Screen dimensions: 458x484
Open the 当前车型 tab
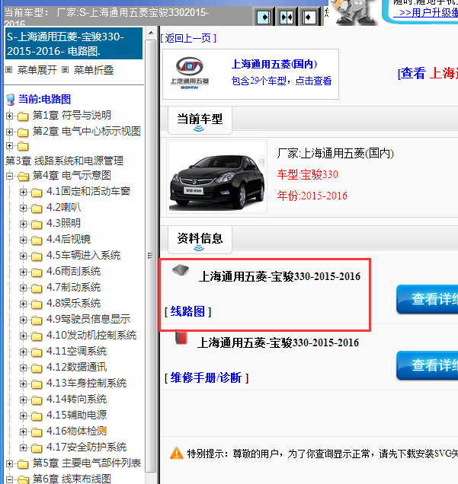coord(200,120)
